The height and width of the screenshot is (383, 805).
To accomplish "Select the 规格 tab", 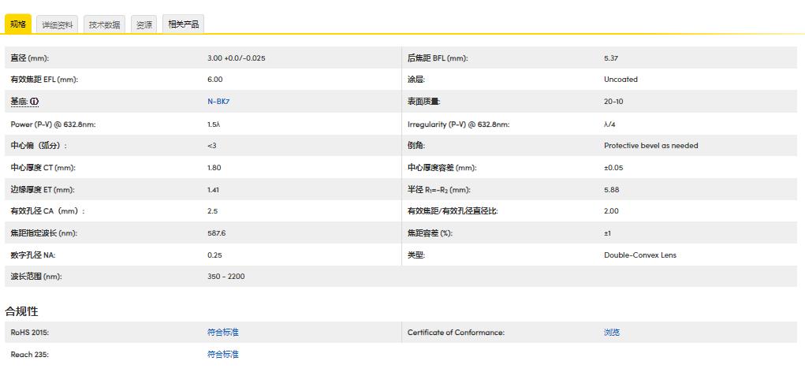I will tap(18, 24).
